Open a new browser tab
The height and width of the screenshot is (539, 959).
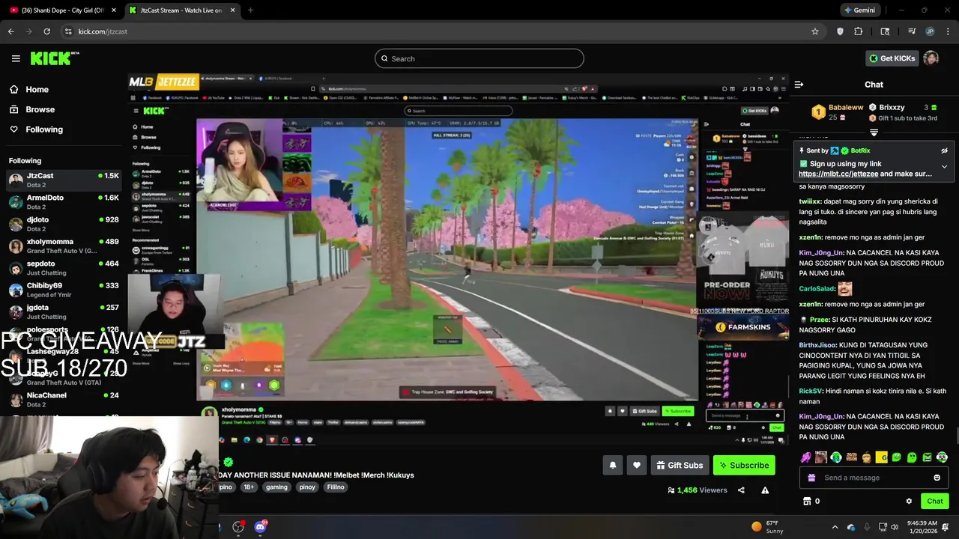coord(250,10)
